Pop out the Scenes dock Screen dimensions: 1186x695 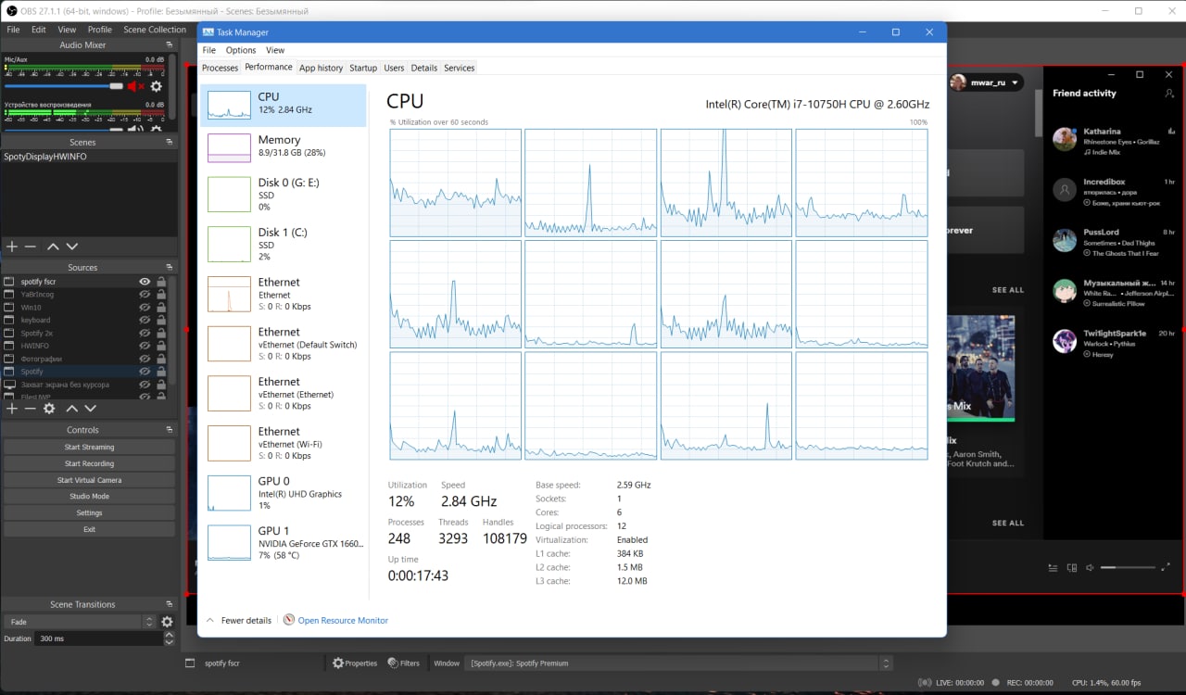click(x=170, y=143)
